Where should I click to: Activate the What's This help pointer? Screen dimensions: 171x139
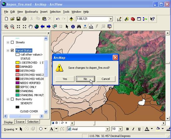tap(152, 19)
